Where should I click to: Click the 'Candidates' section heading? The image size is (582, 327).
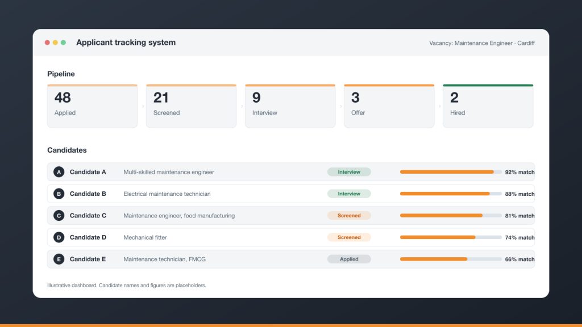[x=67, y=150]
